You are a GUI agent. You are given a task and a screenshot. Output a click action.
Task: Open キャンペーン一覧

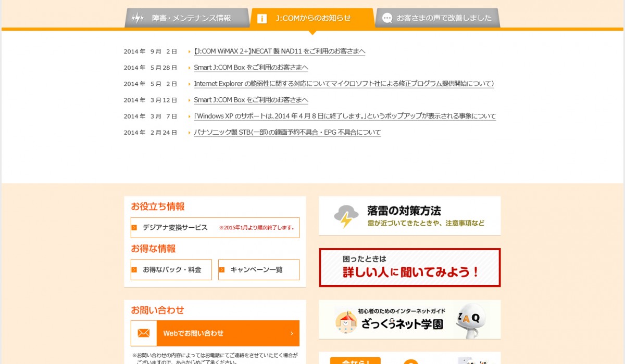[259, 270]
